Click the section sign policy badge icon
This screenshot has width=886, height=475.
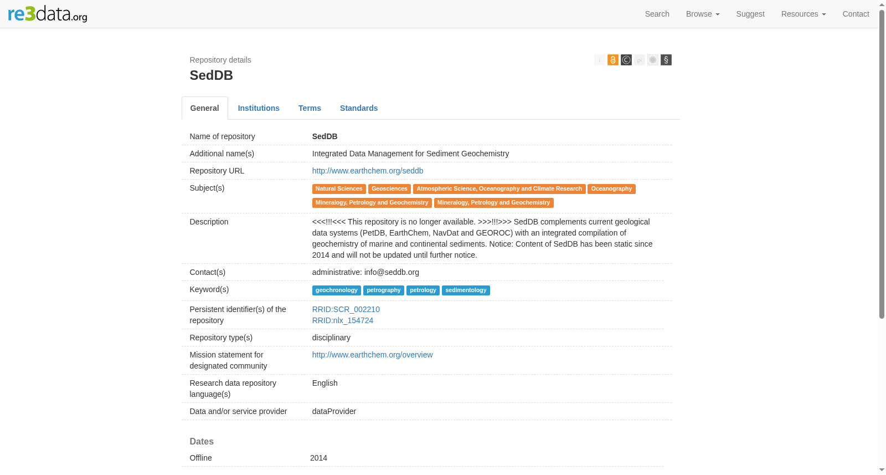coord(666,60)
